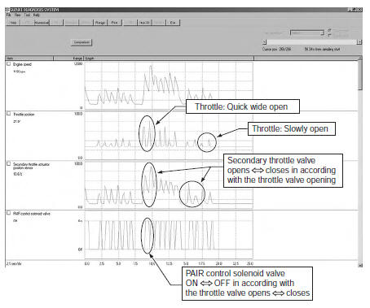This screenshot has height=308, width=370.
Task: Click the Range toolbar button
Action: pyautogui.click(x=100, y=23)
